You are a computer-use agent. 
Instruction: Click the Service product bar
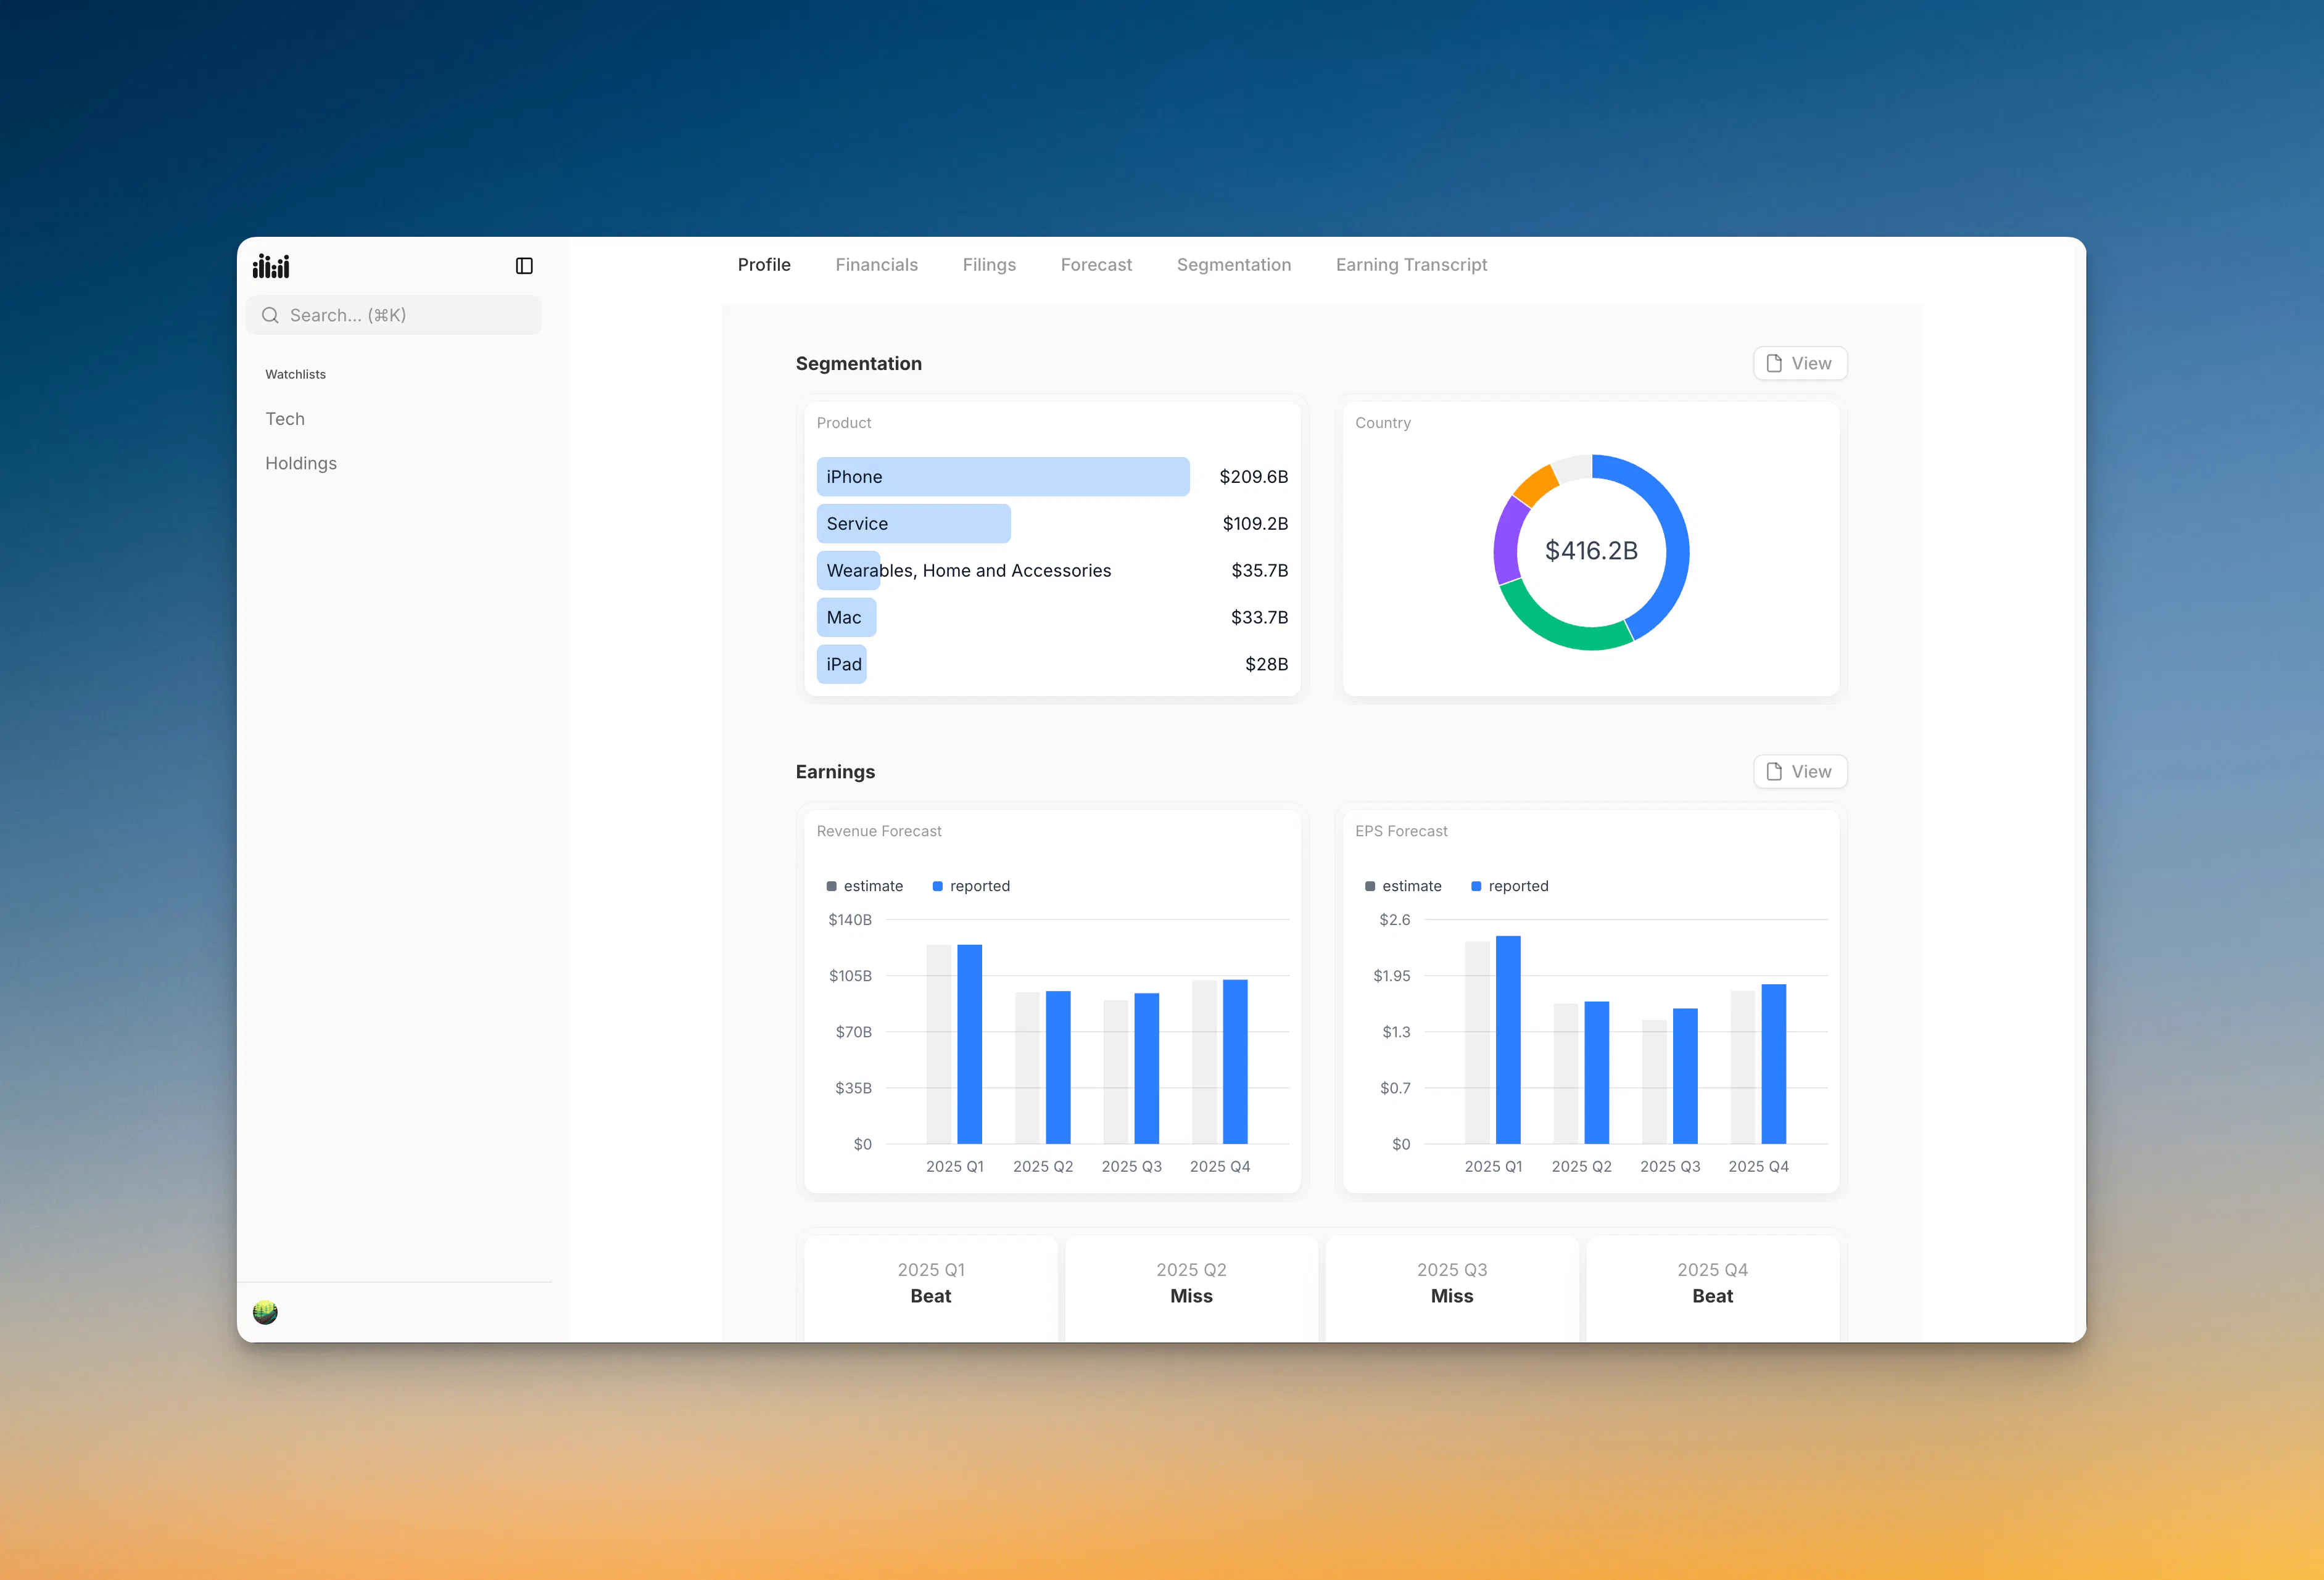pyautogui.click(x=913, y=524)
